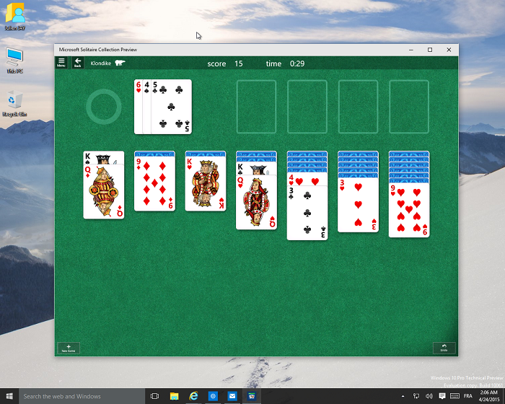Open network status tray icon
Screen dimensions: 505x404
[x=416, y=396]
